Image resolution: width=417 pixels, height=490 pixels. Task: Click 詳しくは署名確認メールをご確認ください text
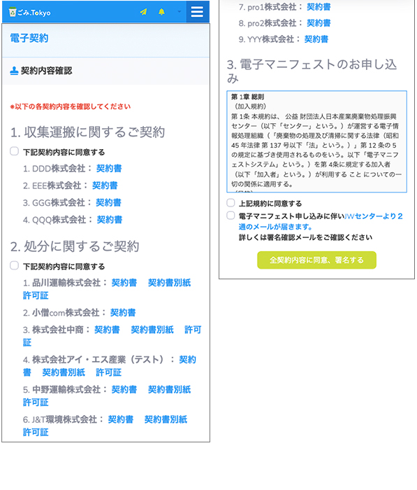click(306, 237)
